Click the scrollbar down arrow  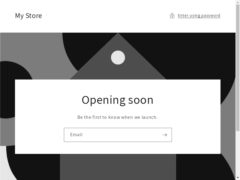(238, 178)
